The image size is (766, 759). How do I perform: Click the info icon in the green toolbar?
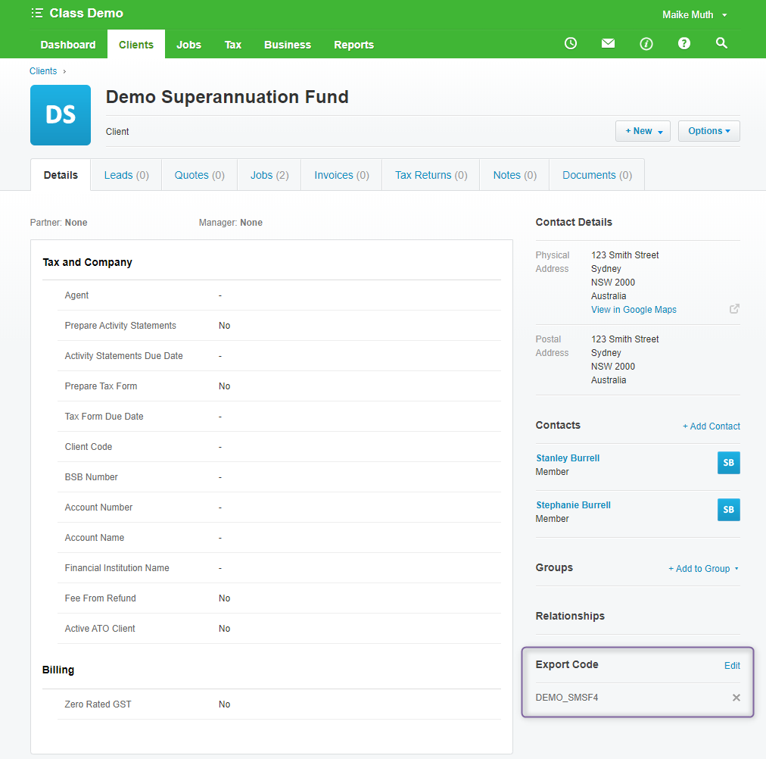tap(646, 43)
